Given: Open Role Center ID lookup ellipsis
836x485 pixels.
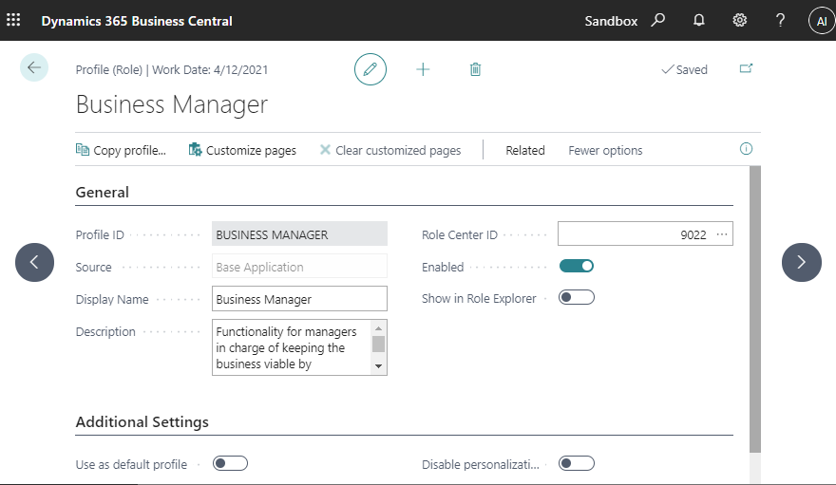Looking at the screenshot, I should tap(722, 234).
